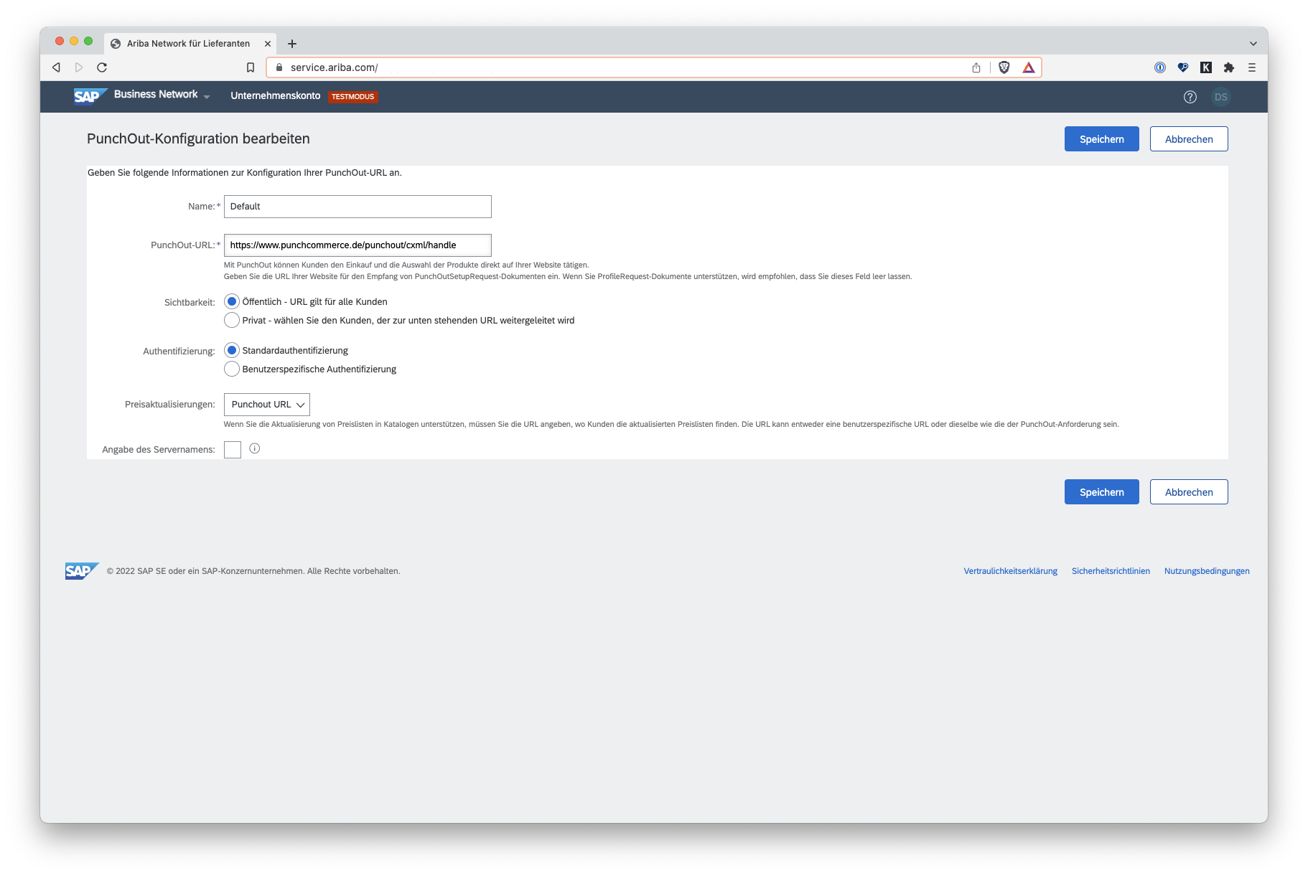Click the bookmark icon in toolbar

pyautogui.click(x=251, y=67)
